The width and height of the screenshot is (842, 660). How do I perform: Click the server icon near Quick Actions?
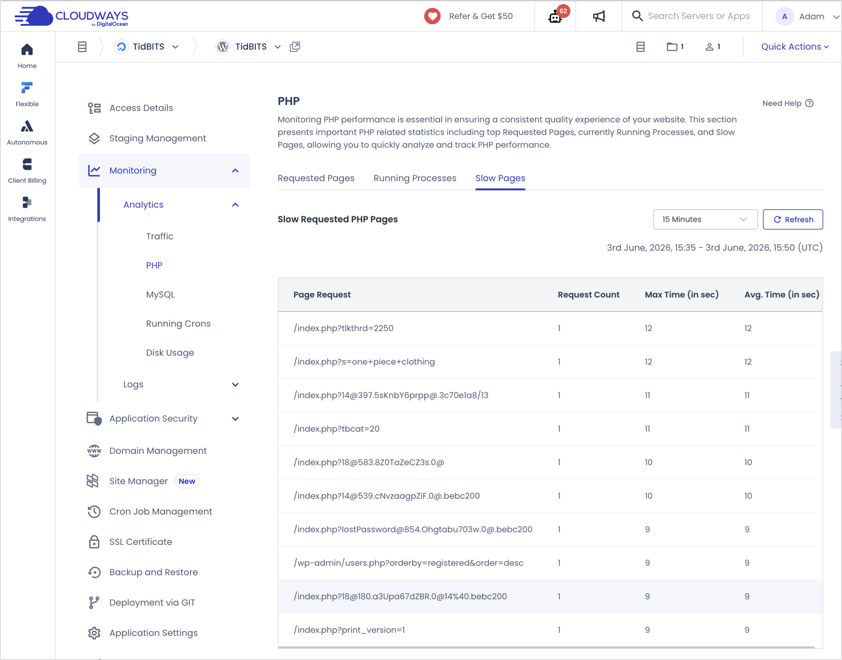(x=641, y=47)
